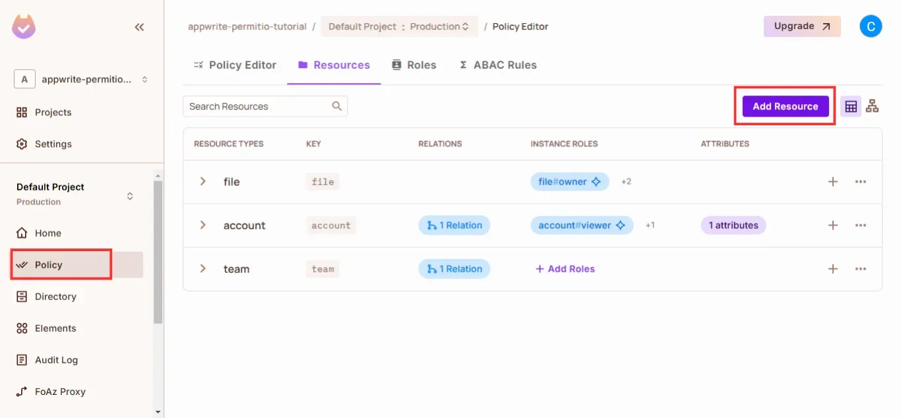Click the Search Resources input field
The image size is (901, 418).
tap(257, 106)
